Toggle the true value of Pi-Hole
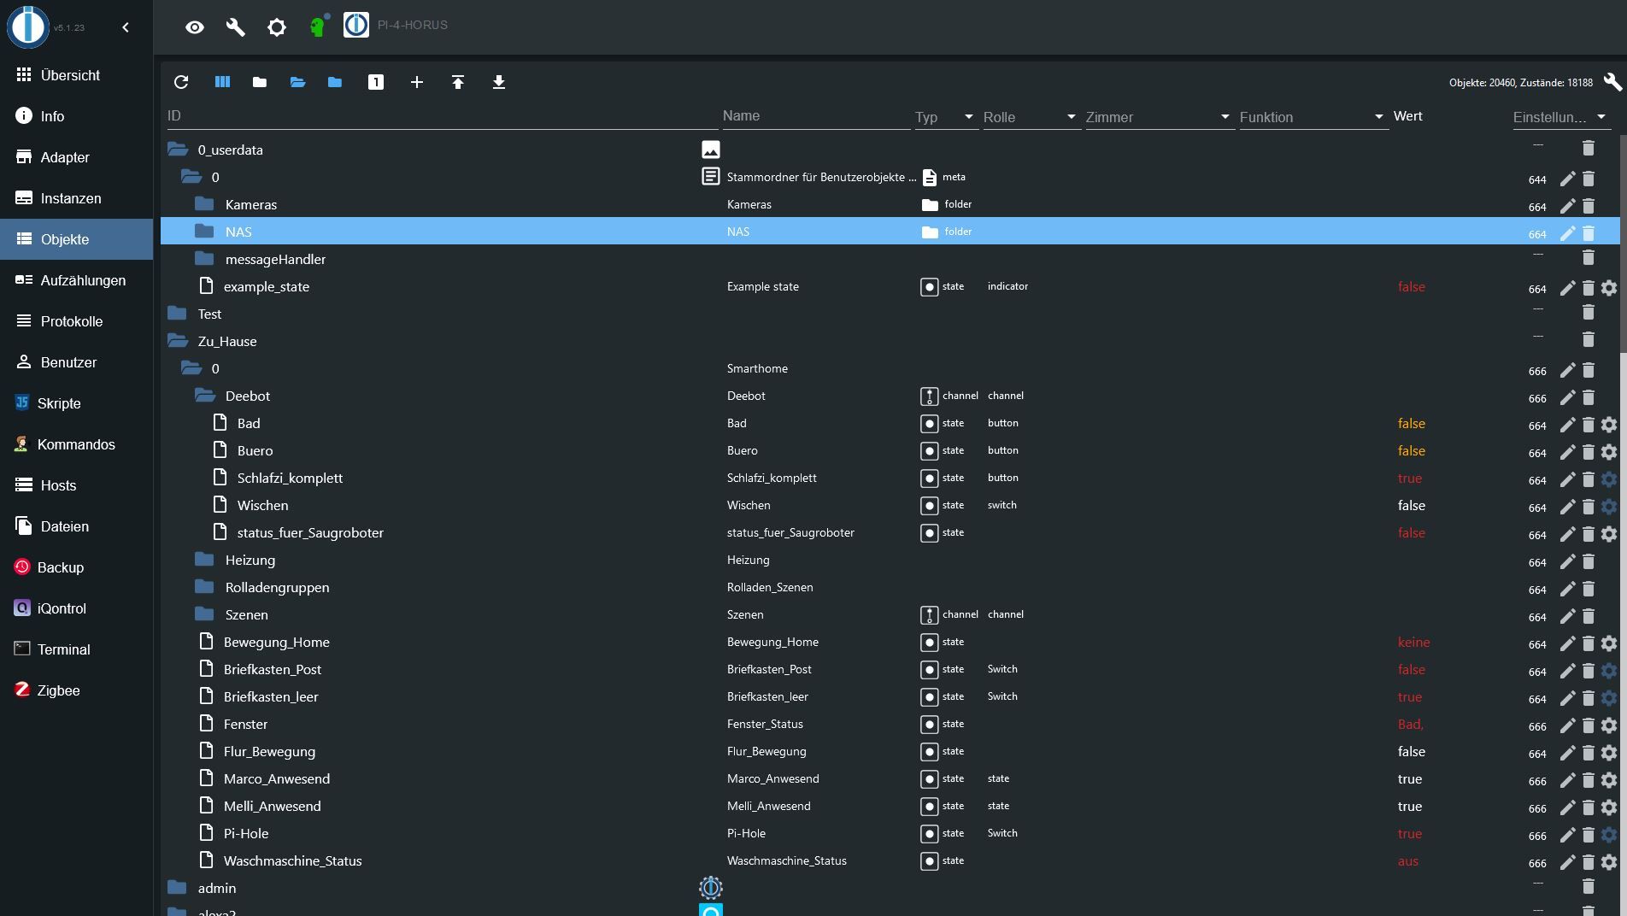The width and height of the screenshot is (1627, 916). (x=1410, y=833)
